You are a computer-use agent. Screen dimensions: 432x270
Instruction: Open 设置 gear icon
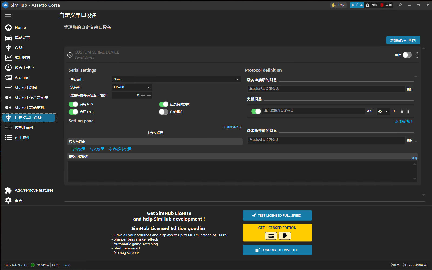(8, 200)
